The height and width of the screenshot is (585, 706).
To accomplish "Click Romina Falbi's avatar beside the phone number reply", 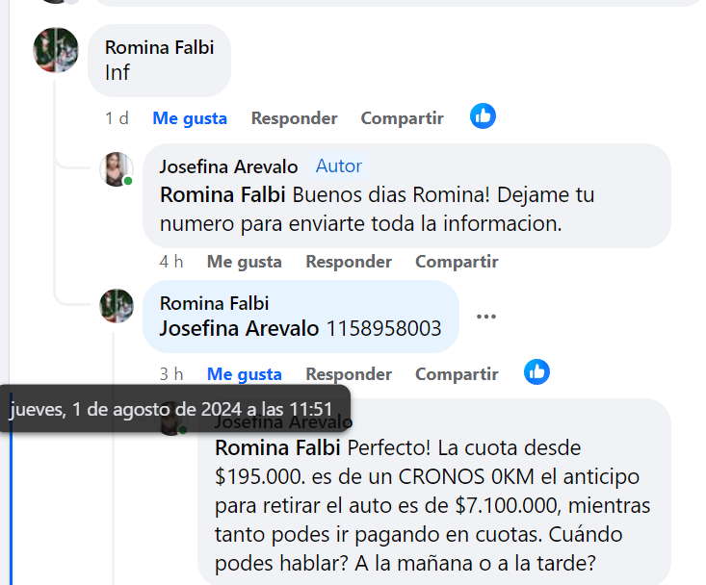I will tap(117, 306).
